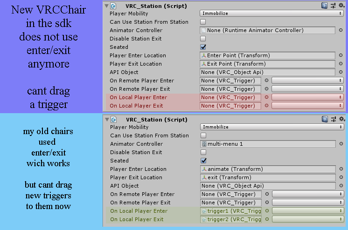
Task: Open help icon of bottom VRC_Station component
Action: 325,120
